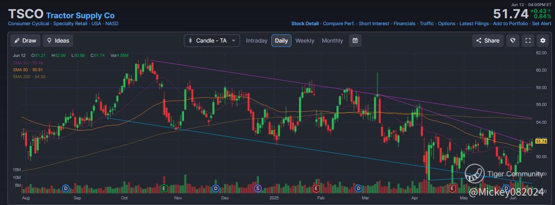555x205 pixels.
Task: Click the earnings E marker in late January
Action: pos(316,188)
